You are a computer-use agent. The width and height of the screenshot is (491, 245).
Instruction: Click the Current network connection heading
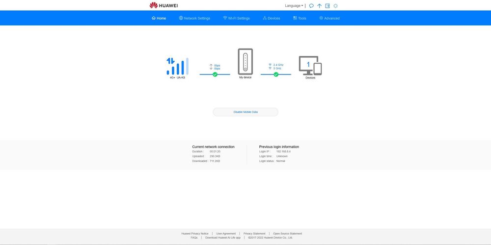(213, 147)
